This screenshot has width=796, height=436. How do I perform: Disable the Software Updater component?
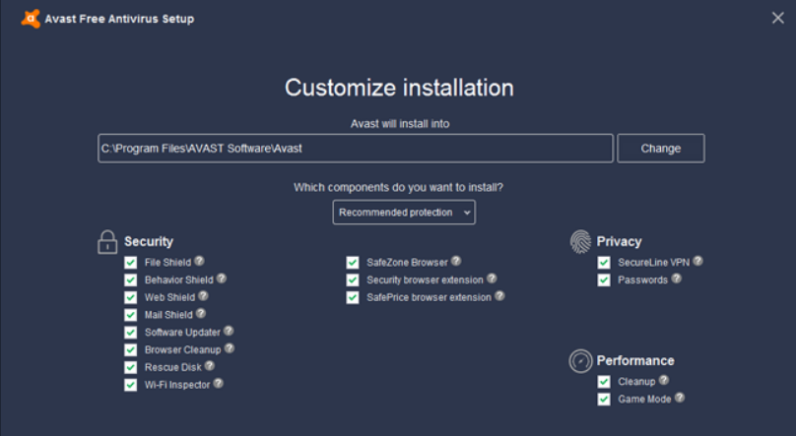[130, 333]
